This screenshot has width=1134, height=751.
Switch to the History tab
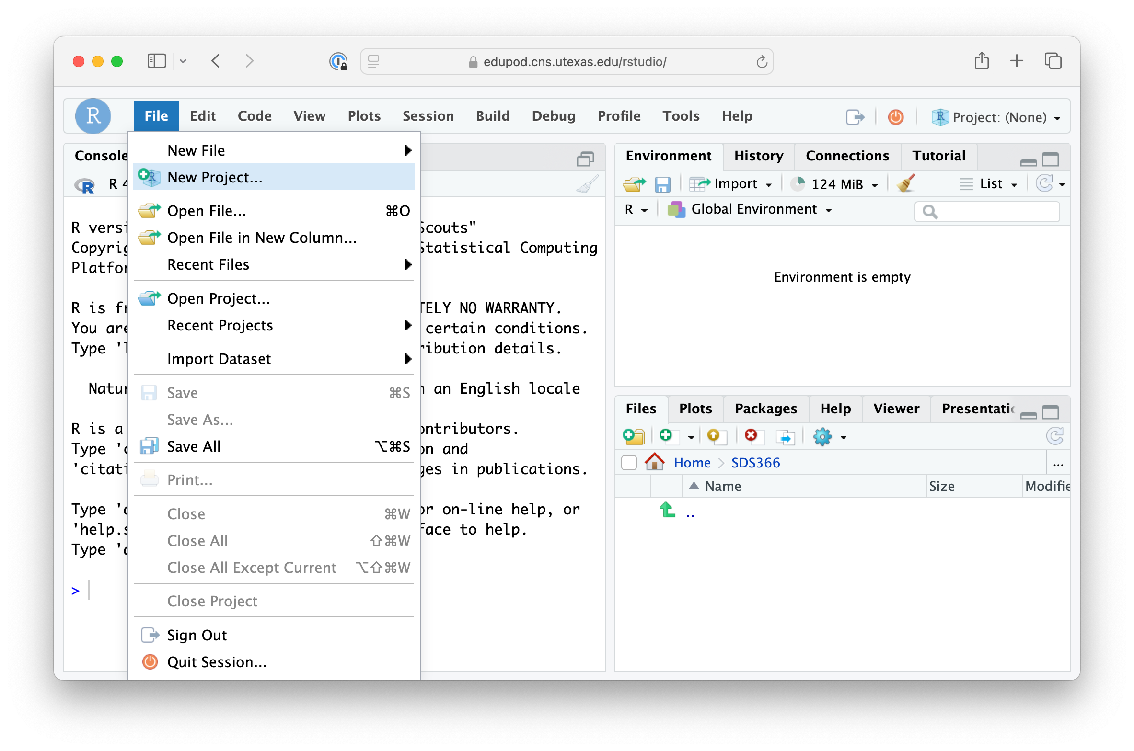(759, 156)
